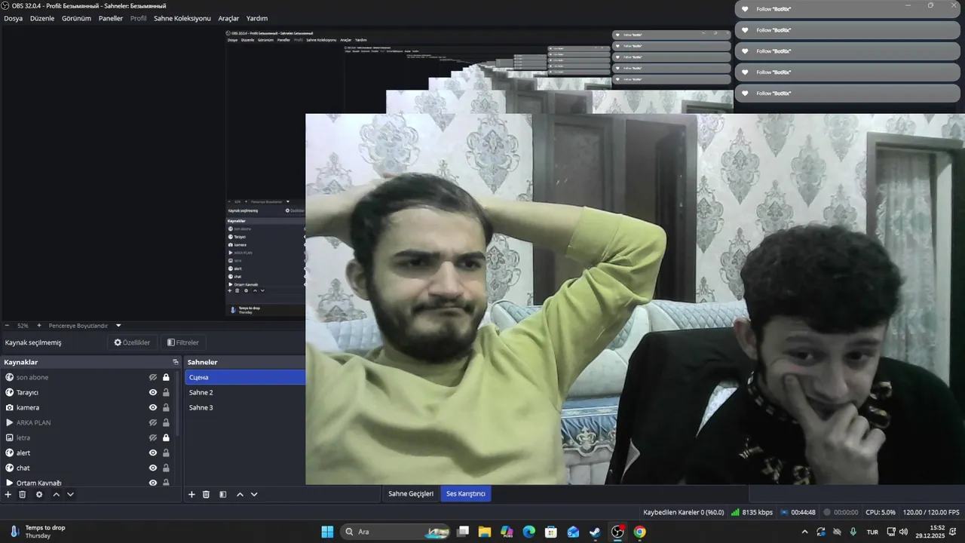The image size is (965, 543).
Task: Unlock the son abone source
Action: pyautogui.click(x=166, y=377)
